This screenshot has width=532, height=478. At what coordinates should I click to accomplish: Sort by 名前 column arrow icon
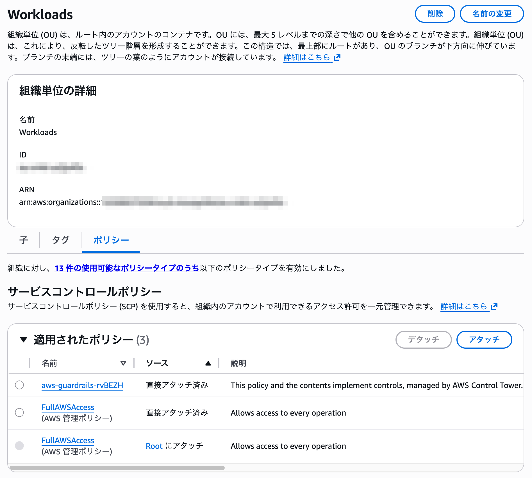123,363
